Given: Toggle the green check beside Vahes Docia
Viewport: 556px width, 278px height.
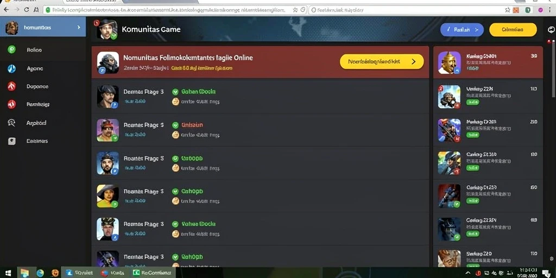Looking at the screenshot, I should coord(175,224).
